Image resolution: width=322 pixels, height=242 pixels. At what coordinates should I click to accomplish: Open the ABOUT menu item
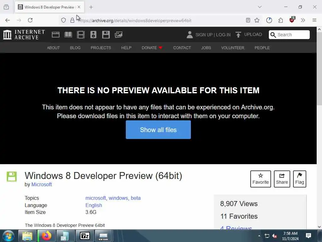pyautogui.click(x=53, y=48)
